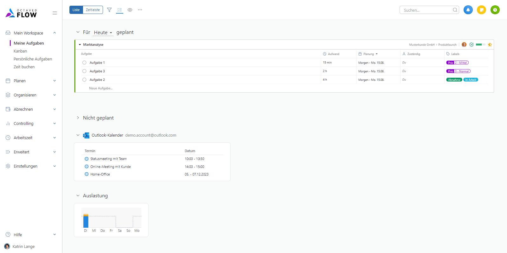This screenshot has height=253, width=507.
Task: Click the Octaved Flow logo
Action: 21,13
